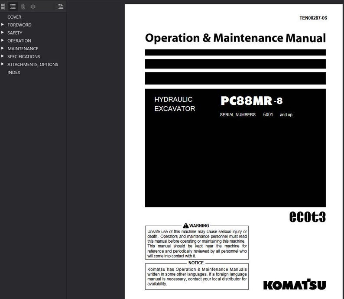Viewport: 344px width, 299px height.
Task: Show page thumbnails panel view
Action: pos(3,6)
